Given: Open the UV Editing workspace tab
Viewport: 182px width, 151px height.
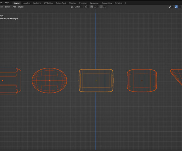Looking at the screenshot, I should click(49, 3).
